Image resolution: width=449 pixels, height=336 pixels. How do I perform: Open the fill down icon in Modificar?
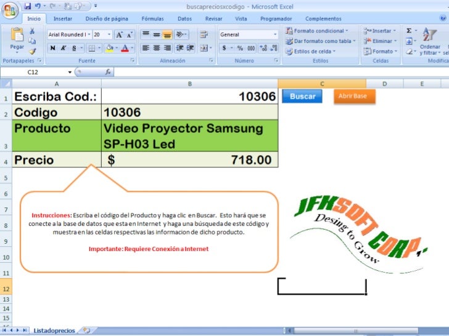[409, 41]
